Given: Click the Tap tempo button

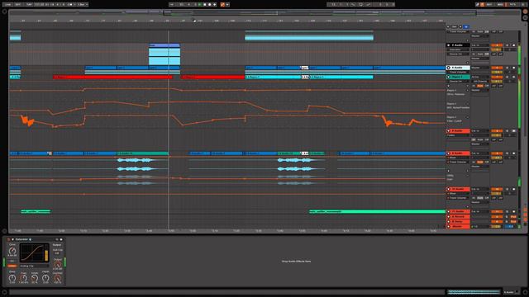Looking at the screenshot, I should click(29, 4).
